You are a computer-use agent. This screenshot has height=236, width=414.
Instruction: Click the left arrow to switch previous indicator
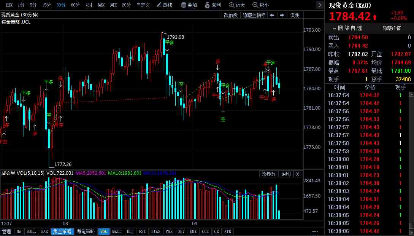point(271,15)
